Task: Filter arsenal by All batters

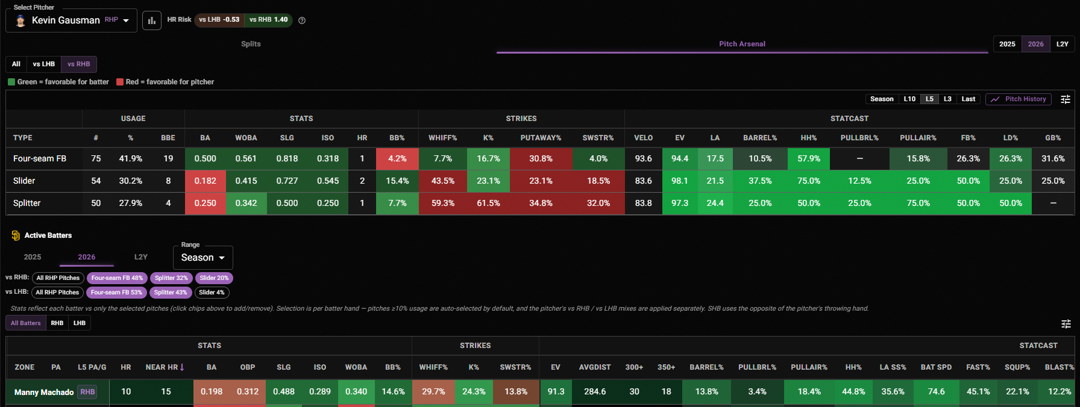Action: click(x=16, y=64)
